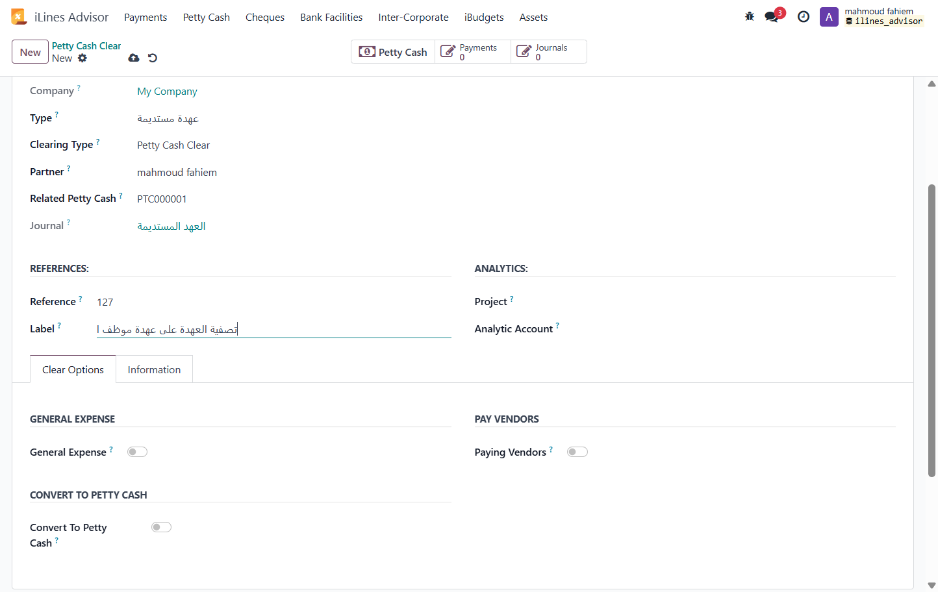
Task: Open the conversations chat icon with 3 notifications
Action: click(772, 17)
